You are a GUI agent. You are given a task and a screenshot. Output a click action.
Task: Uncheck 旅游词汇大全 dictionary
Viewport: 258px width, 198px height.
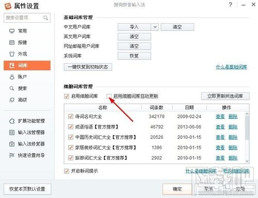pos(71,158)
